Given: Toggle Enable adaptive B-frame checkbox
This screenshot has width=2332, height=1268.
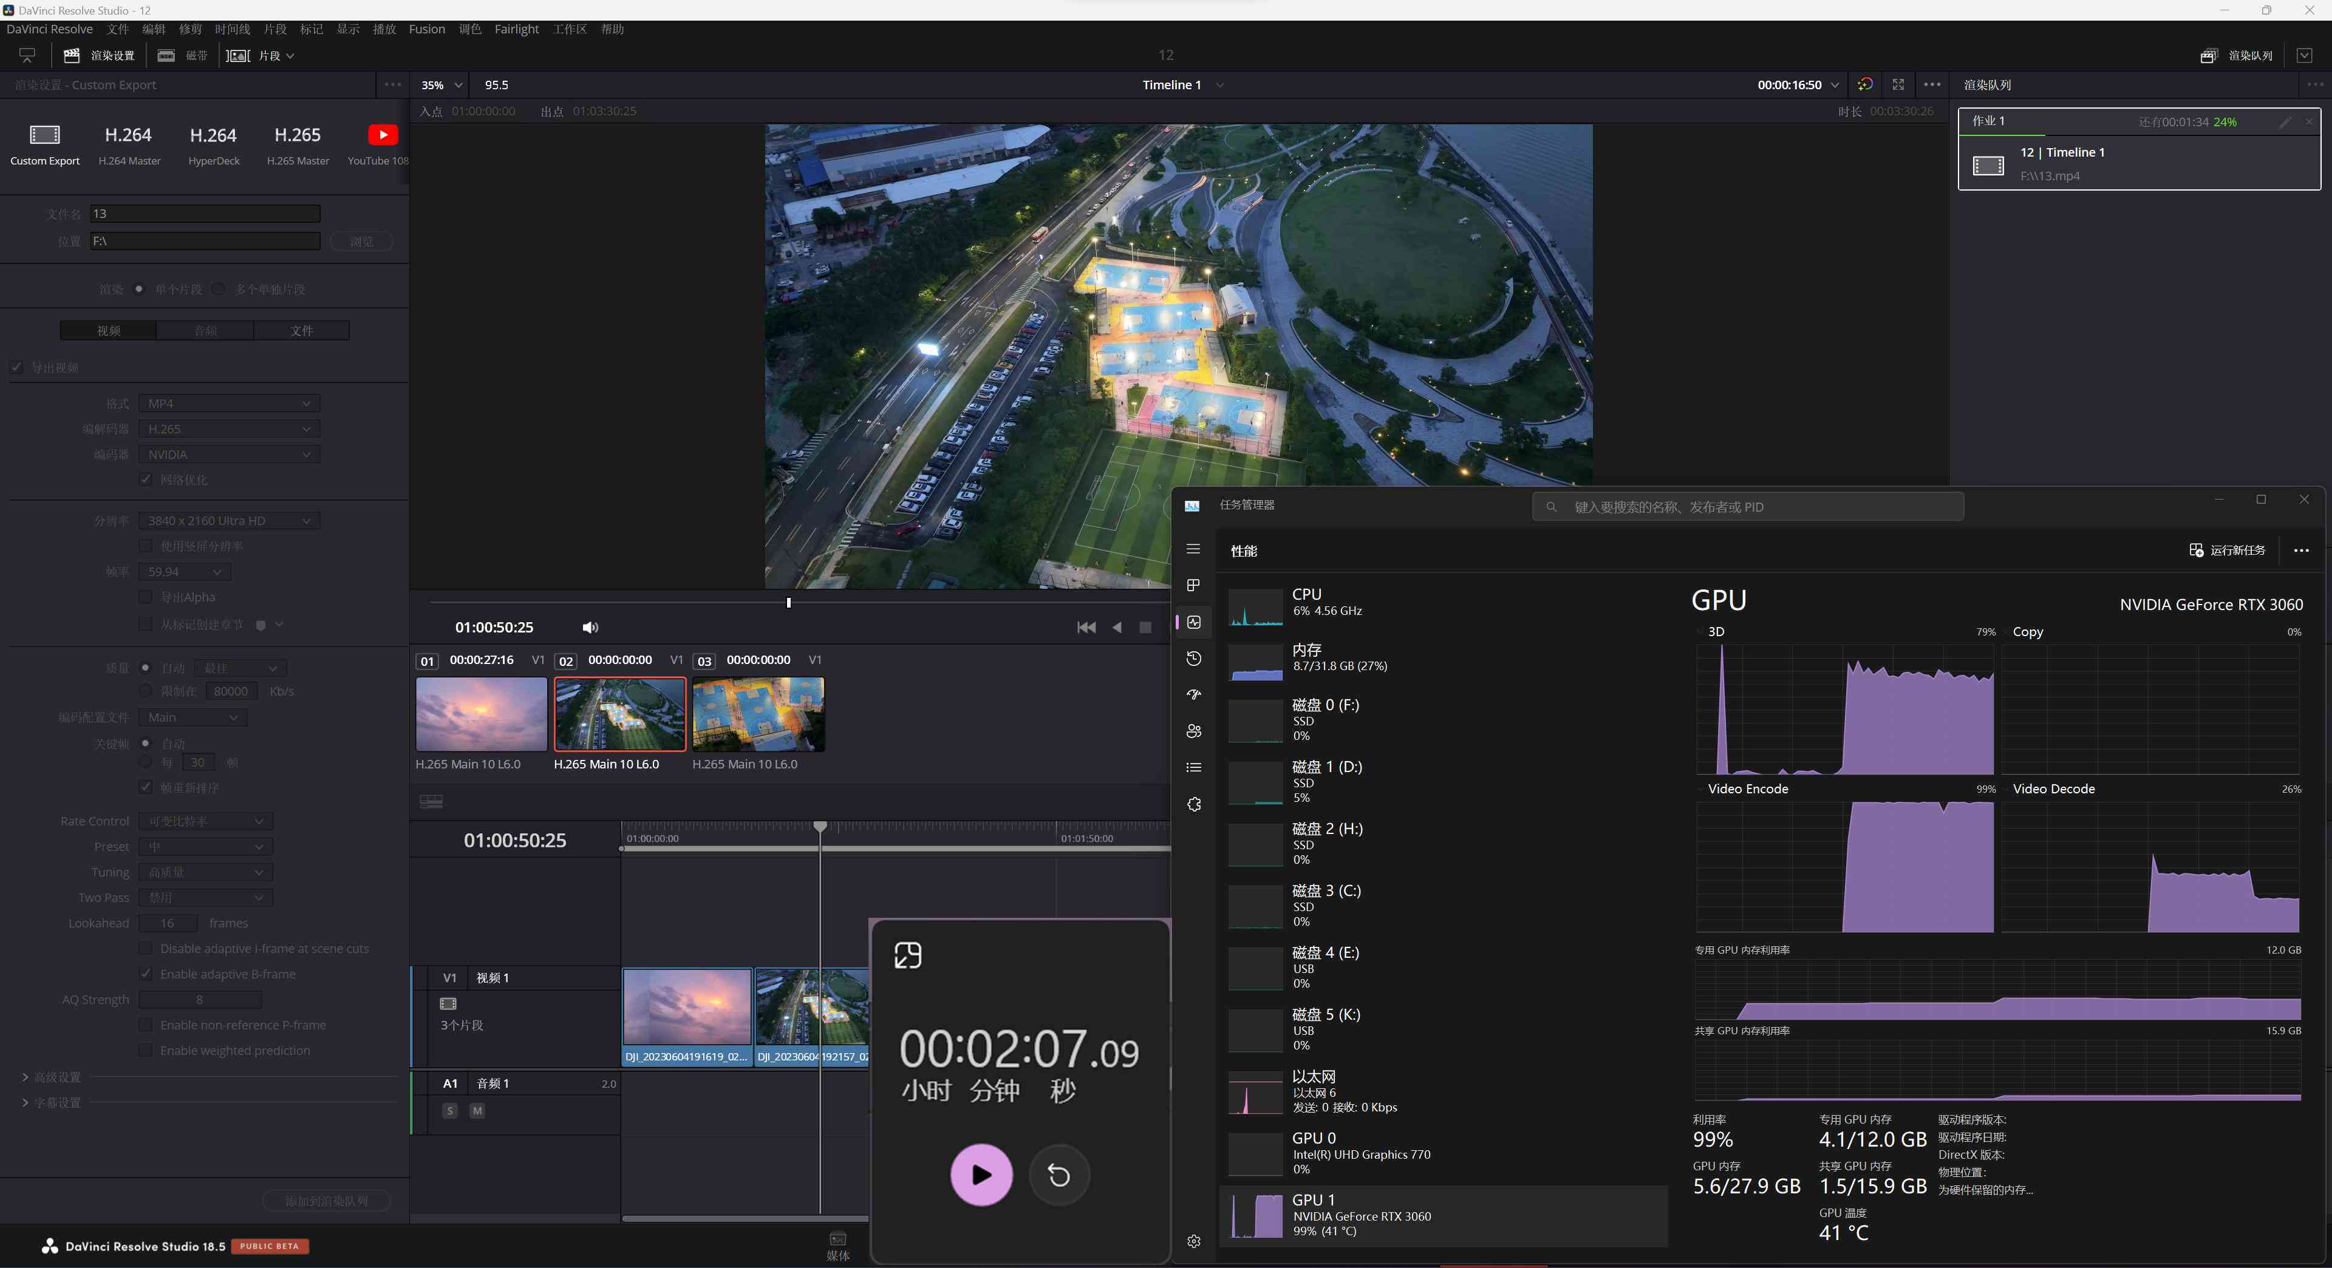Looking at the screenshot, I should click(x=146, y=974).
